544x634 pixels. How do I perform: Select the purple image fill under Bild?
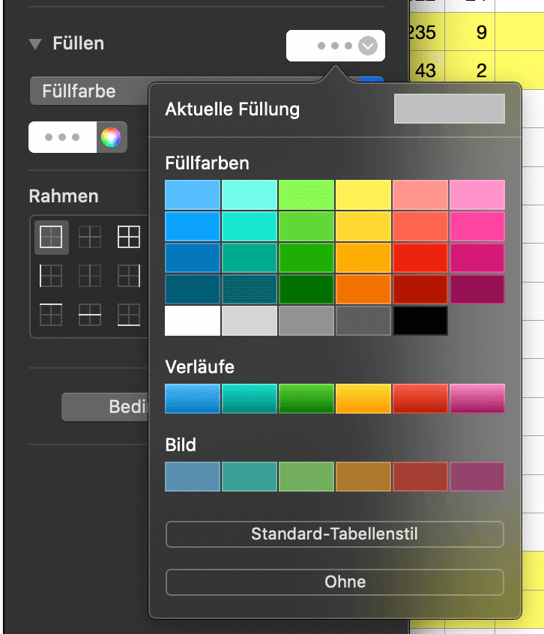tap(477, 477)
